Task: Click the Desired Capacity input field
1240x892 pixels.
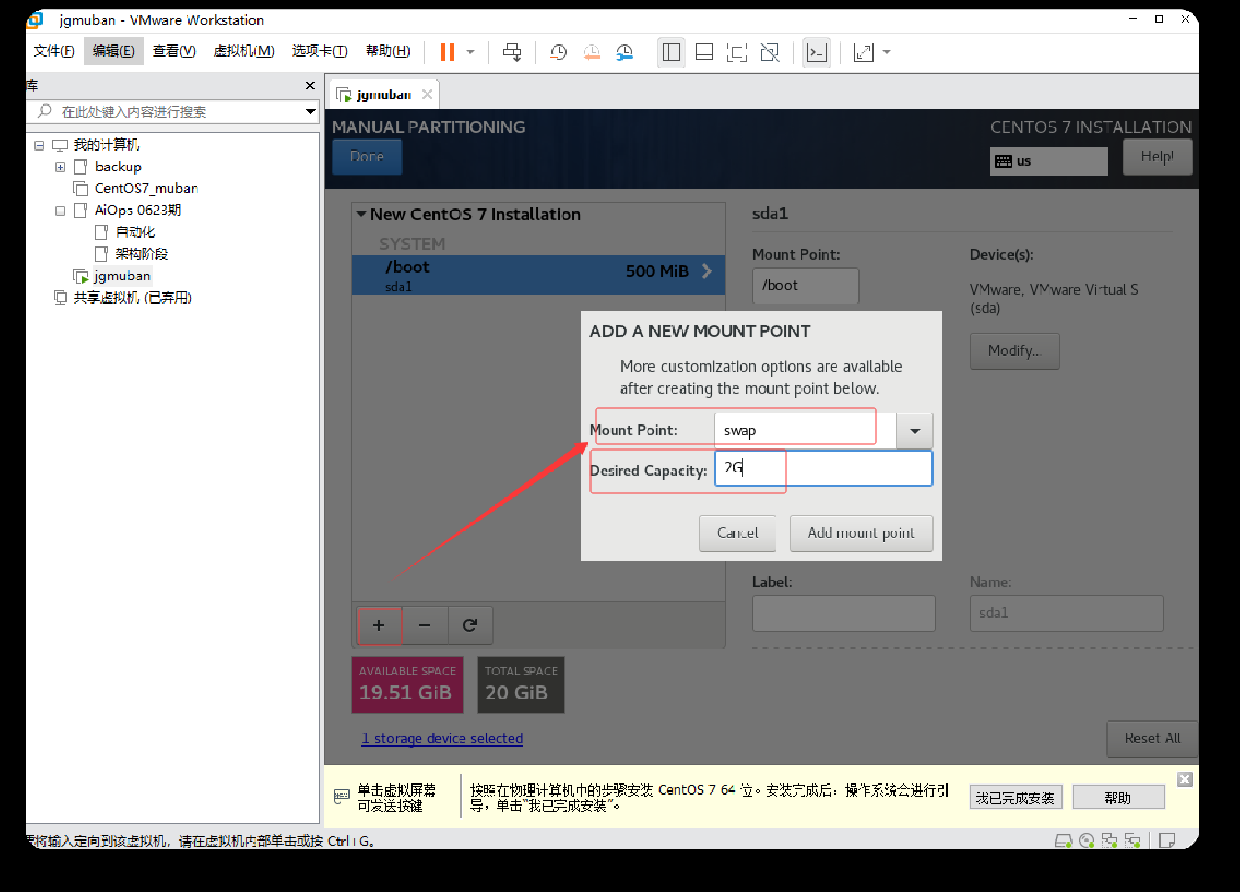Action: (x=823, y=468)
